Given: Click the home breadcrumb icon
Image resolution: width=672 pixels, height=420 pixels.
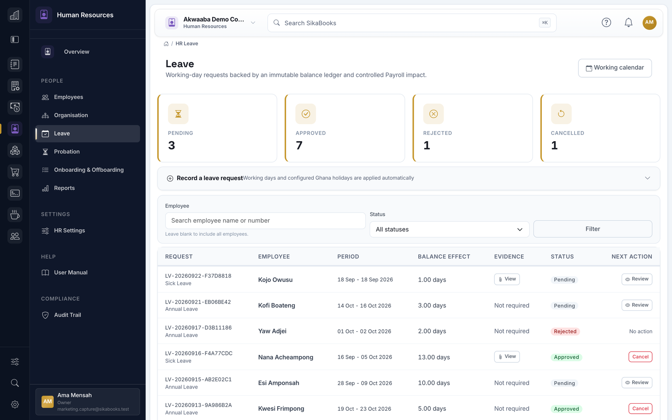Looking at the screenshot, I should click(166, 44).
